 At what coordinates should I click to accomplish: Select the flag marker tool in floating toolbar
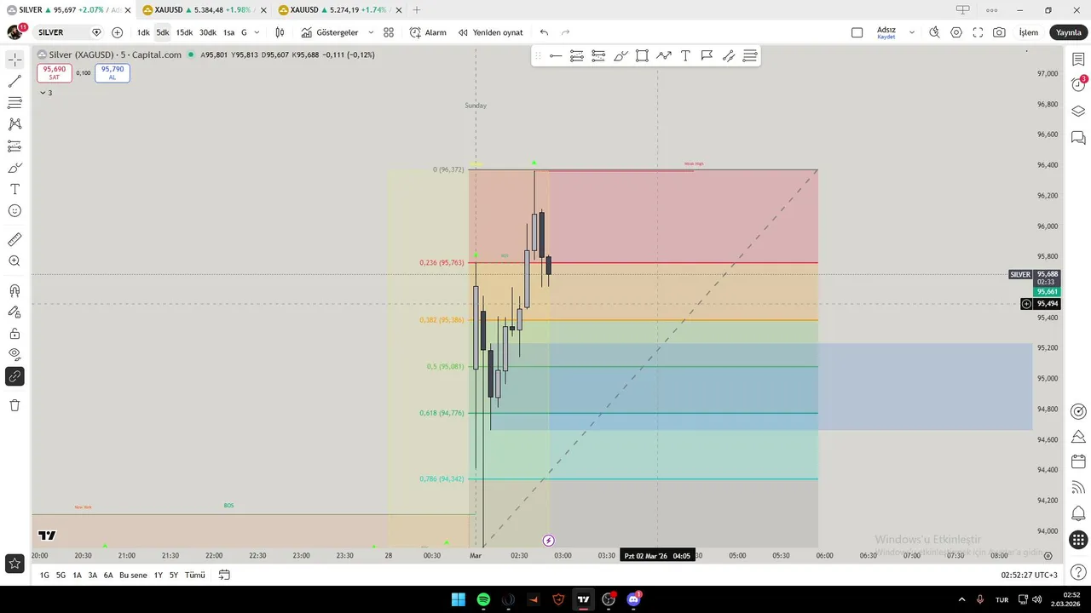click(x=707, y=56)
